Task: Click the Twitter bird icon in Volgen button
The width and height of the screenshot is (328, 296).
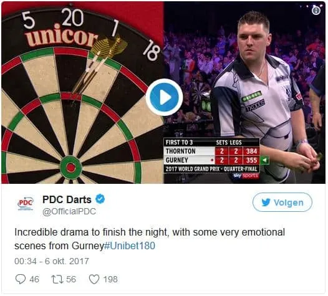Action: (266, 203)
